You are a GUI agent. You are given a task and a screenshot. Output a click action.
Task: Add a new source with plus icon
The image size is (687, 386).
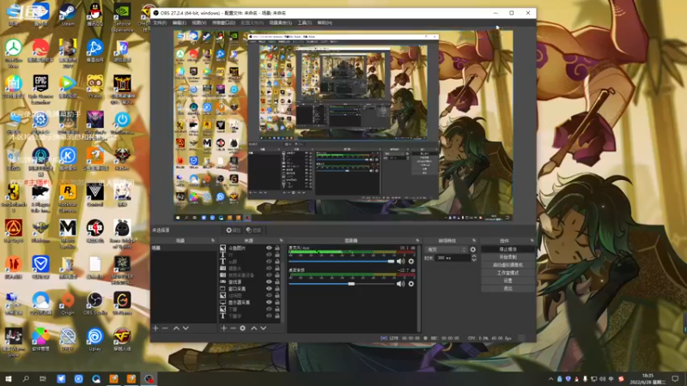(223, 328)
